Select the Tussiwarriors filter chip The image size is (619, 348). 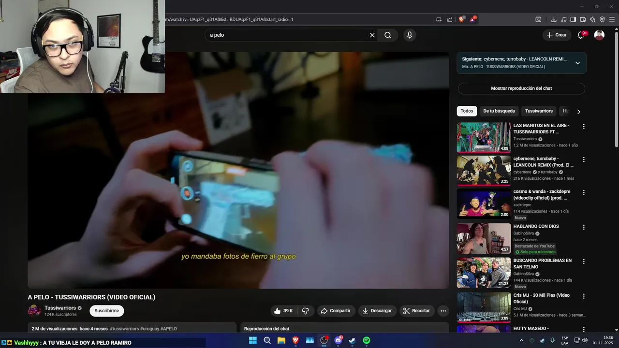click(539, 111)
